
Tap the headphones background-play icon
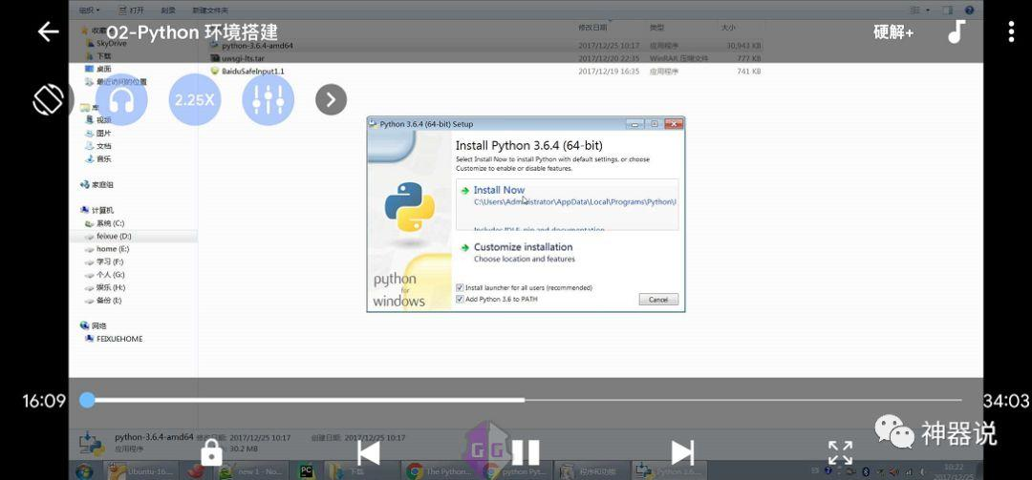point(121,100)
